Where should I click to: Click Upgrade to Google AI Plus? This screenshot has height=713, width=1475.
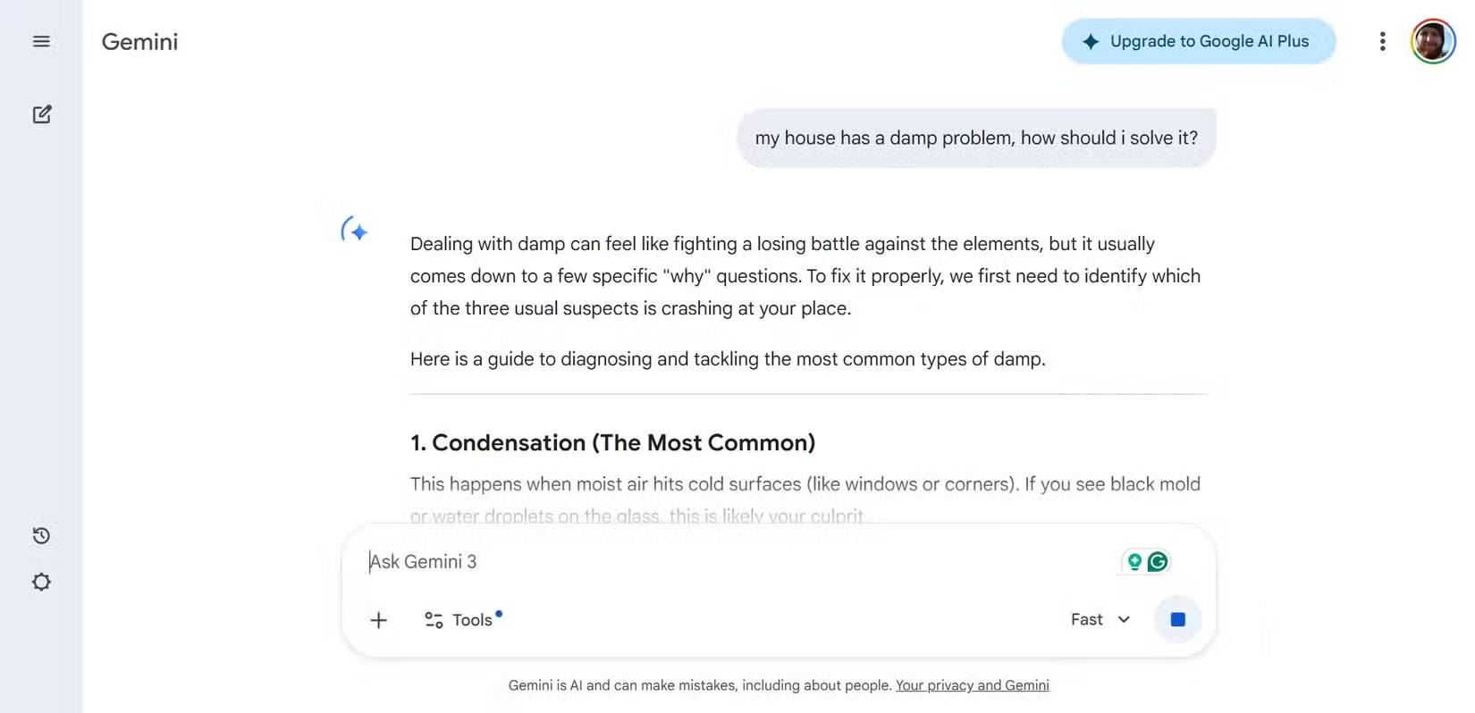pyautogui.click(x=1198, y=41)
